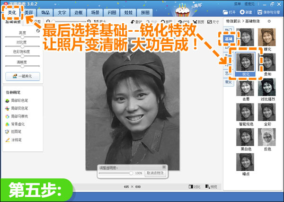Click the transparency slider at 100%
This screenshot has height=202, width=284.
tap(131, 173)
